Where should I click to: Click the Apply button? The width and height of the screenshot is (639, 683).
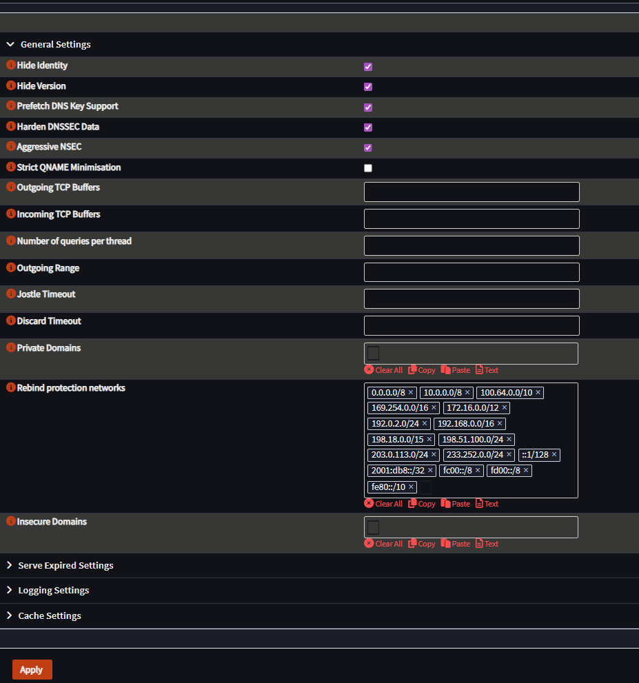click(32, 669)
